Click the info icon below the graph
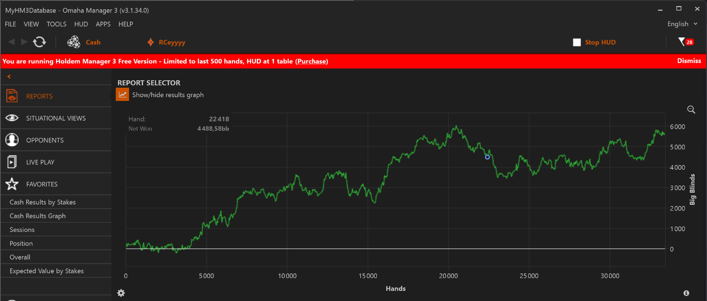The height and width of the screenshot is (301, 707). 686,293
